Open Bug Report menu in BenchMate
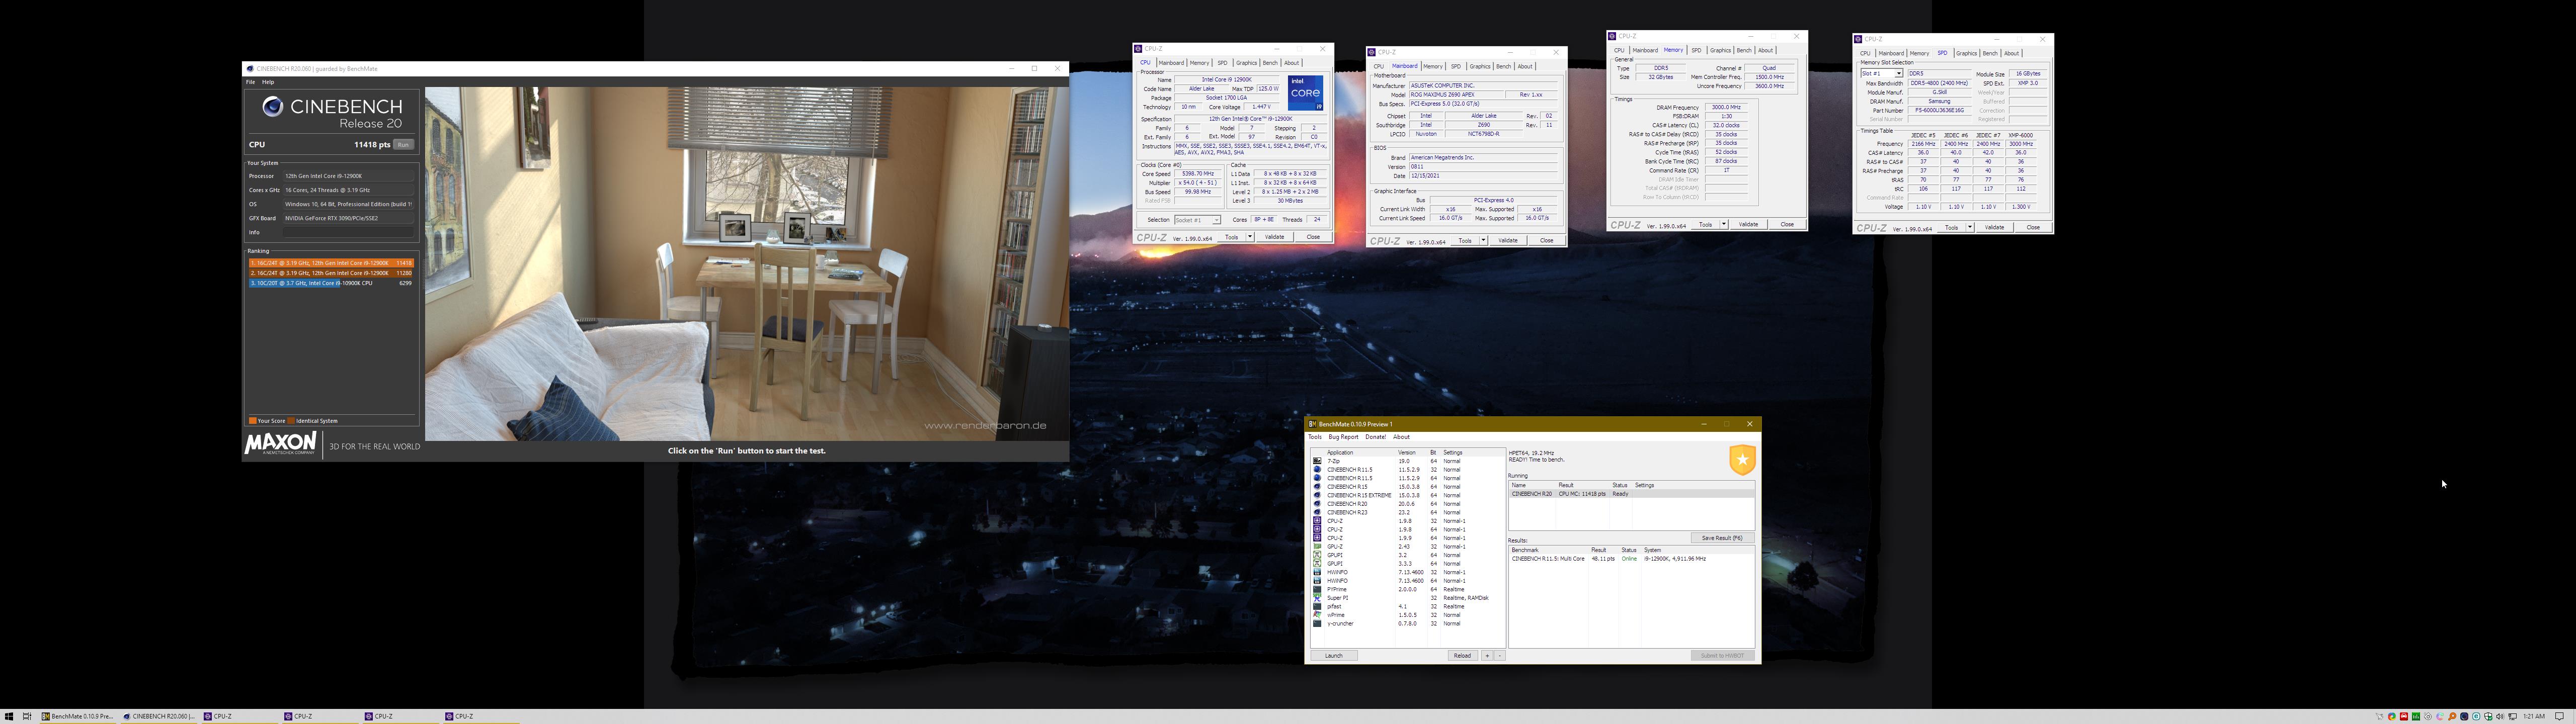The image size is (2576, 724). pyautogui.click(x=1343, y=437)
